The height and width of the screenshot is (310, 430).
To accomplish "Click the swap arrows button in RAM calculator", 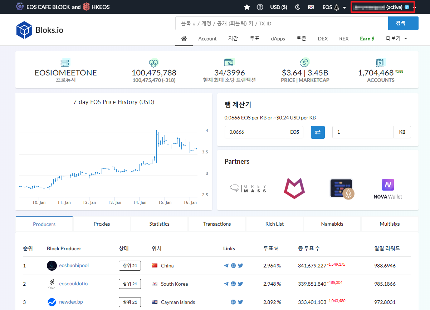I will [x=318, y=132].
